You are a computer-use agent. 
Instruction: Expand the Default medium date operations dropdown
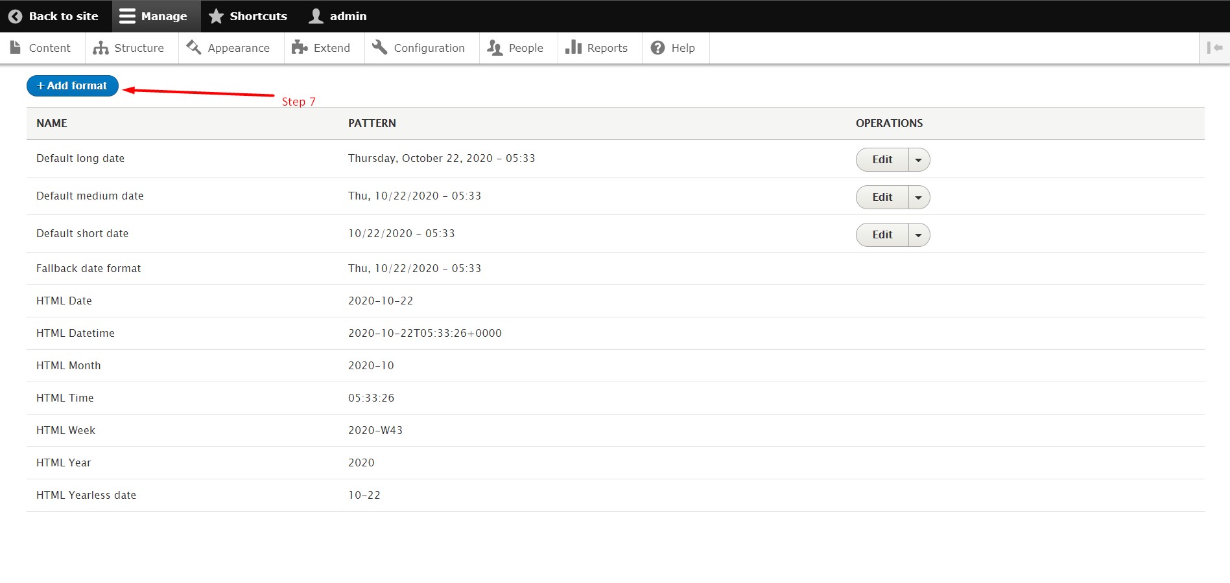coord(919,198)
